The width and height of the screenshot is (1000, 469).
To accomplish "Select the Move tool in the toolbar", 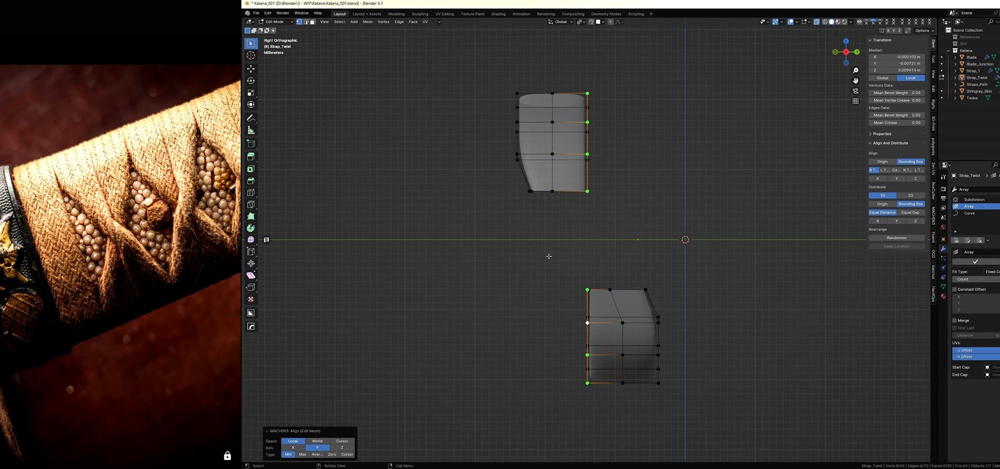I will (251, 69).
